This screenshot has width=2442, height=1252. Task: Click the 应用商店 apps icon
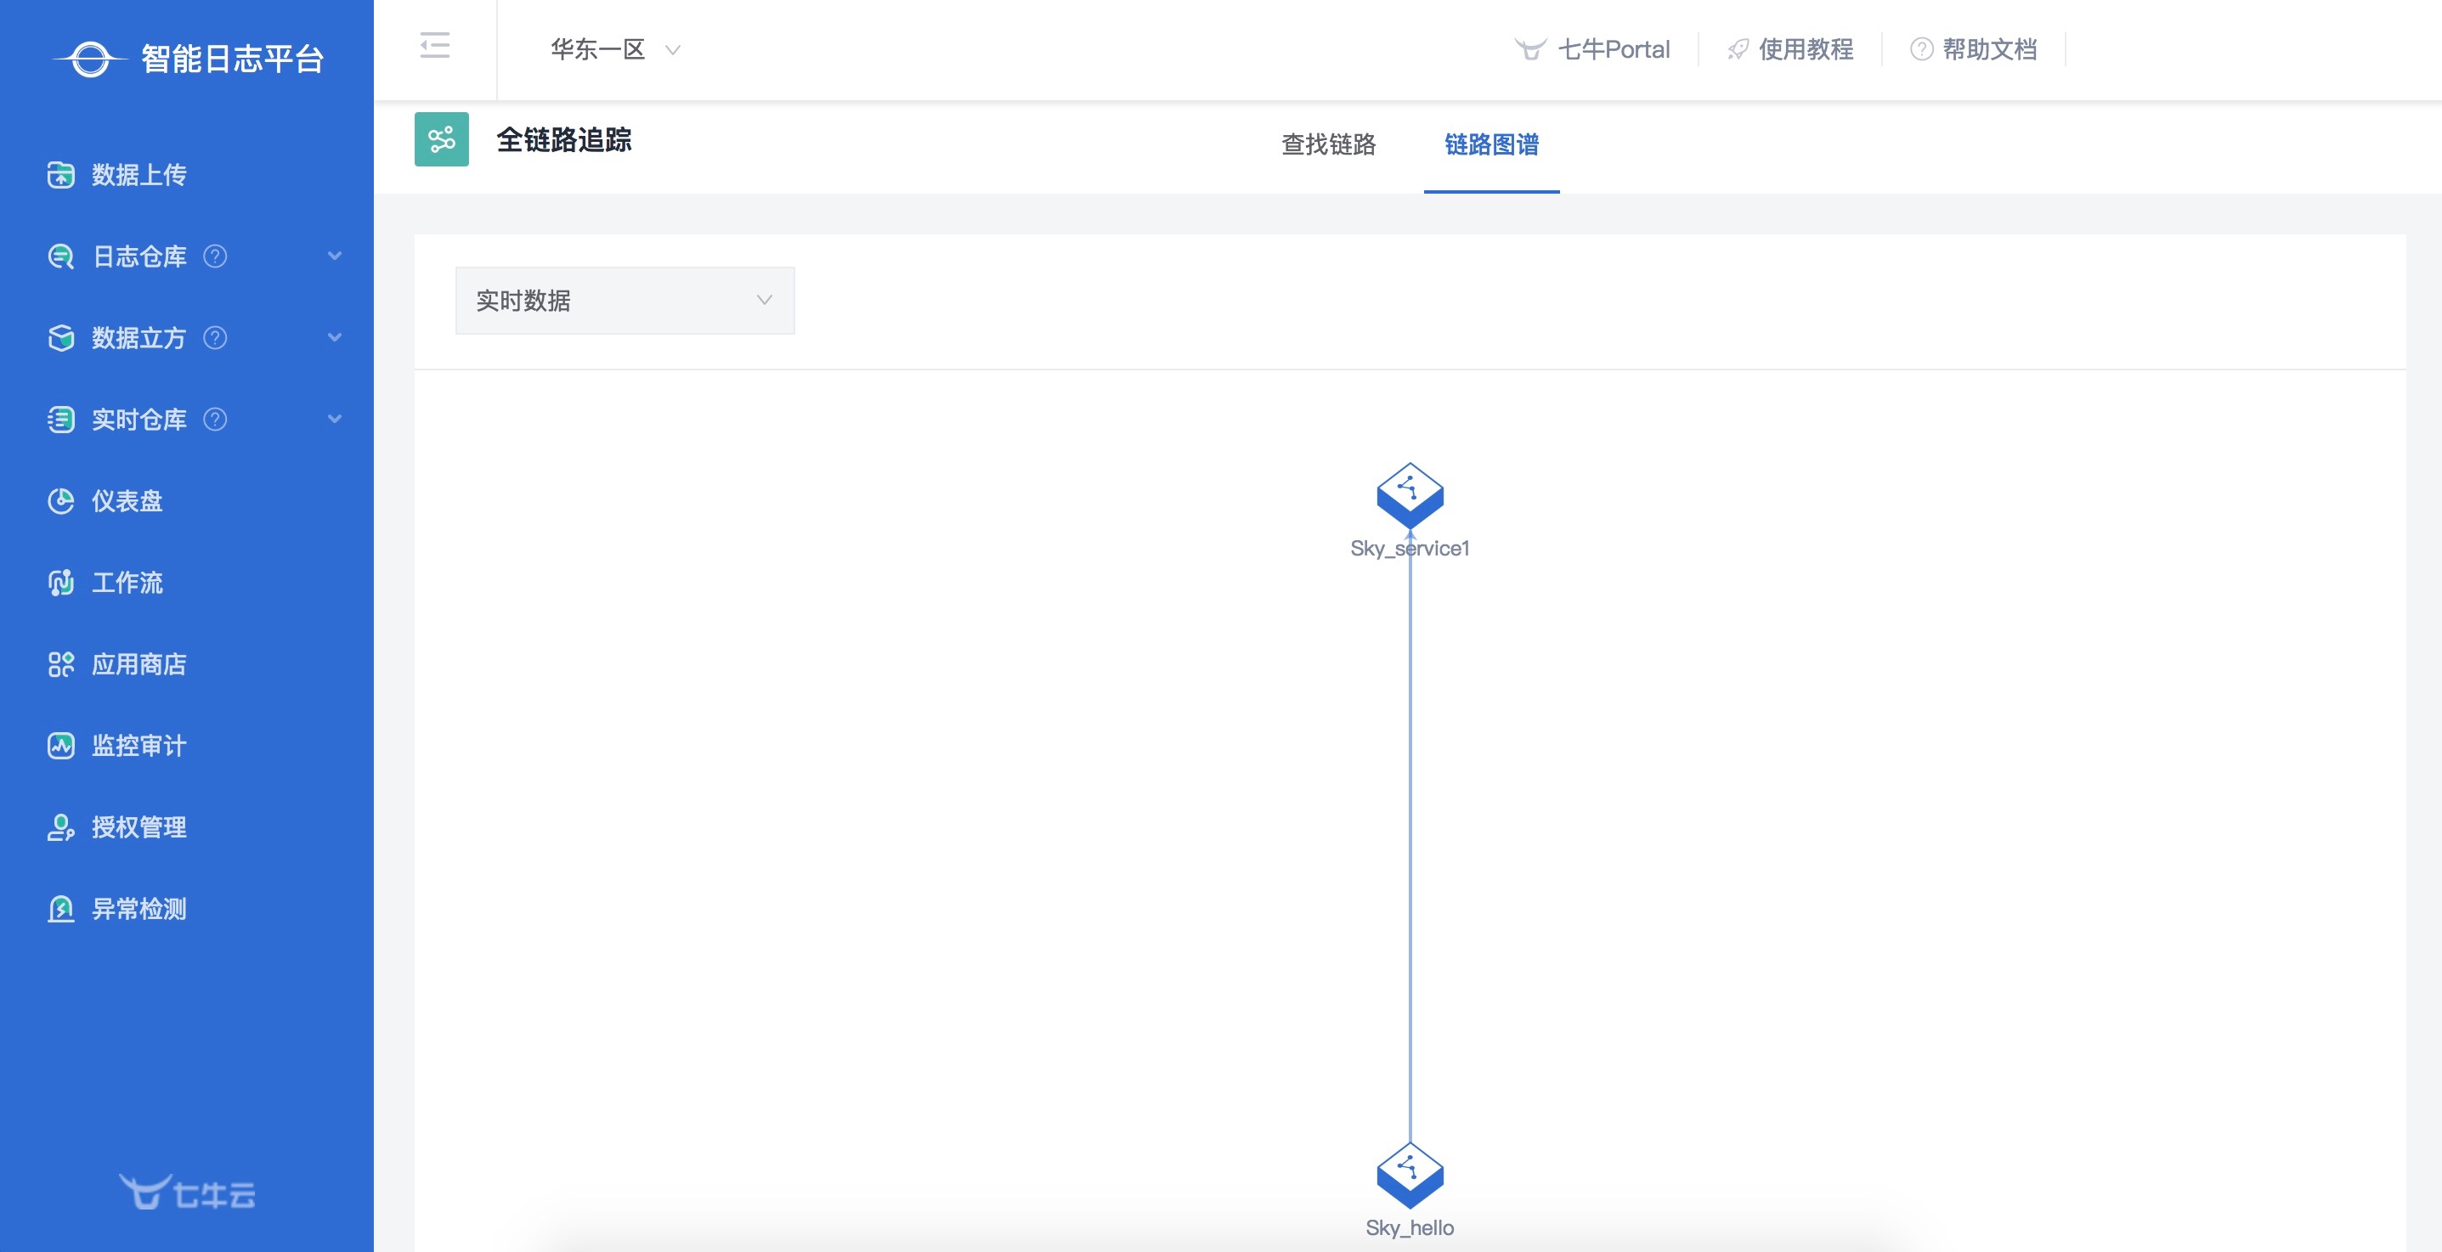tap(60, 663)
